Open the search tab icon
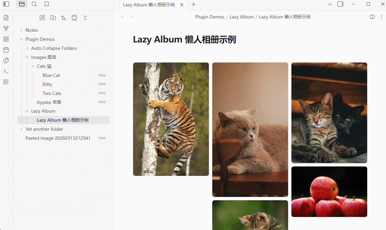Image resolution: width=386 pixels, height=230 pixels. click(x=34, y=4)
